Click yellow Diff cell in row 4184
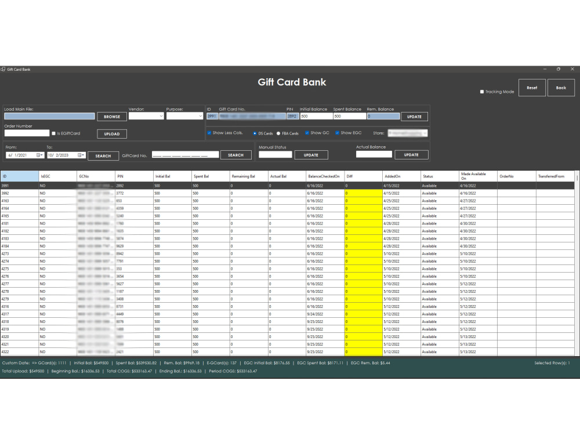The height and width of the screenshot is (435, 580). coord(363,246)
